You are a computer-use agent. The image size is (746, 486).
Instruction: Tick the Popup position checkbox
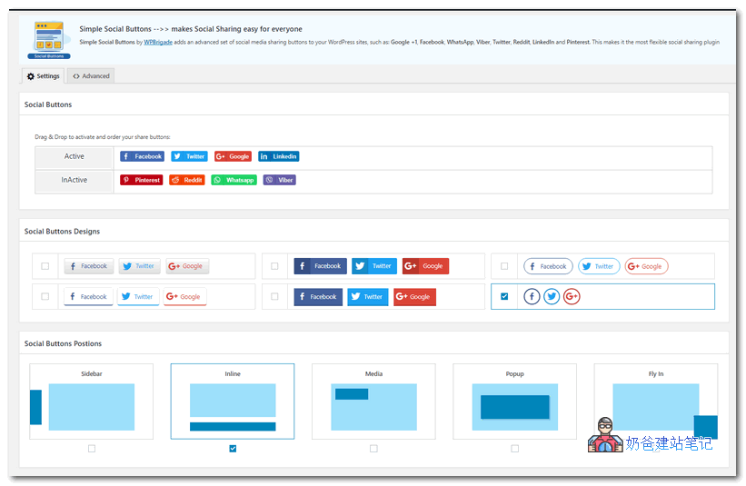tap(515, 449)
